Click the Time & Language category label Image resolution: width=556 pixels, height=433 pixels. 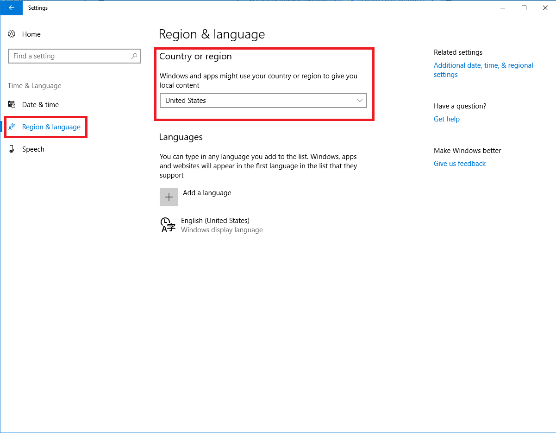click(x=35, y=86)
